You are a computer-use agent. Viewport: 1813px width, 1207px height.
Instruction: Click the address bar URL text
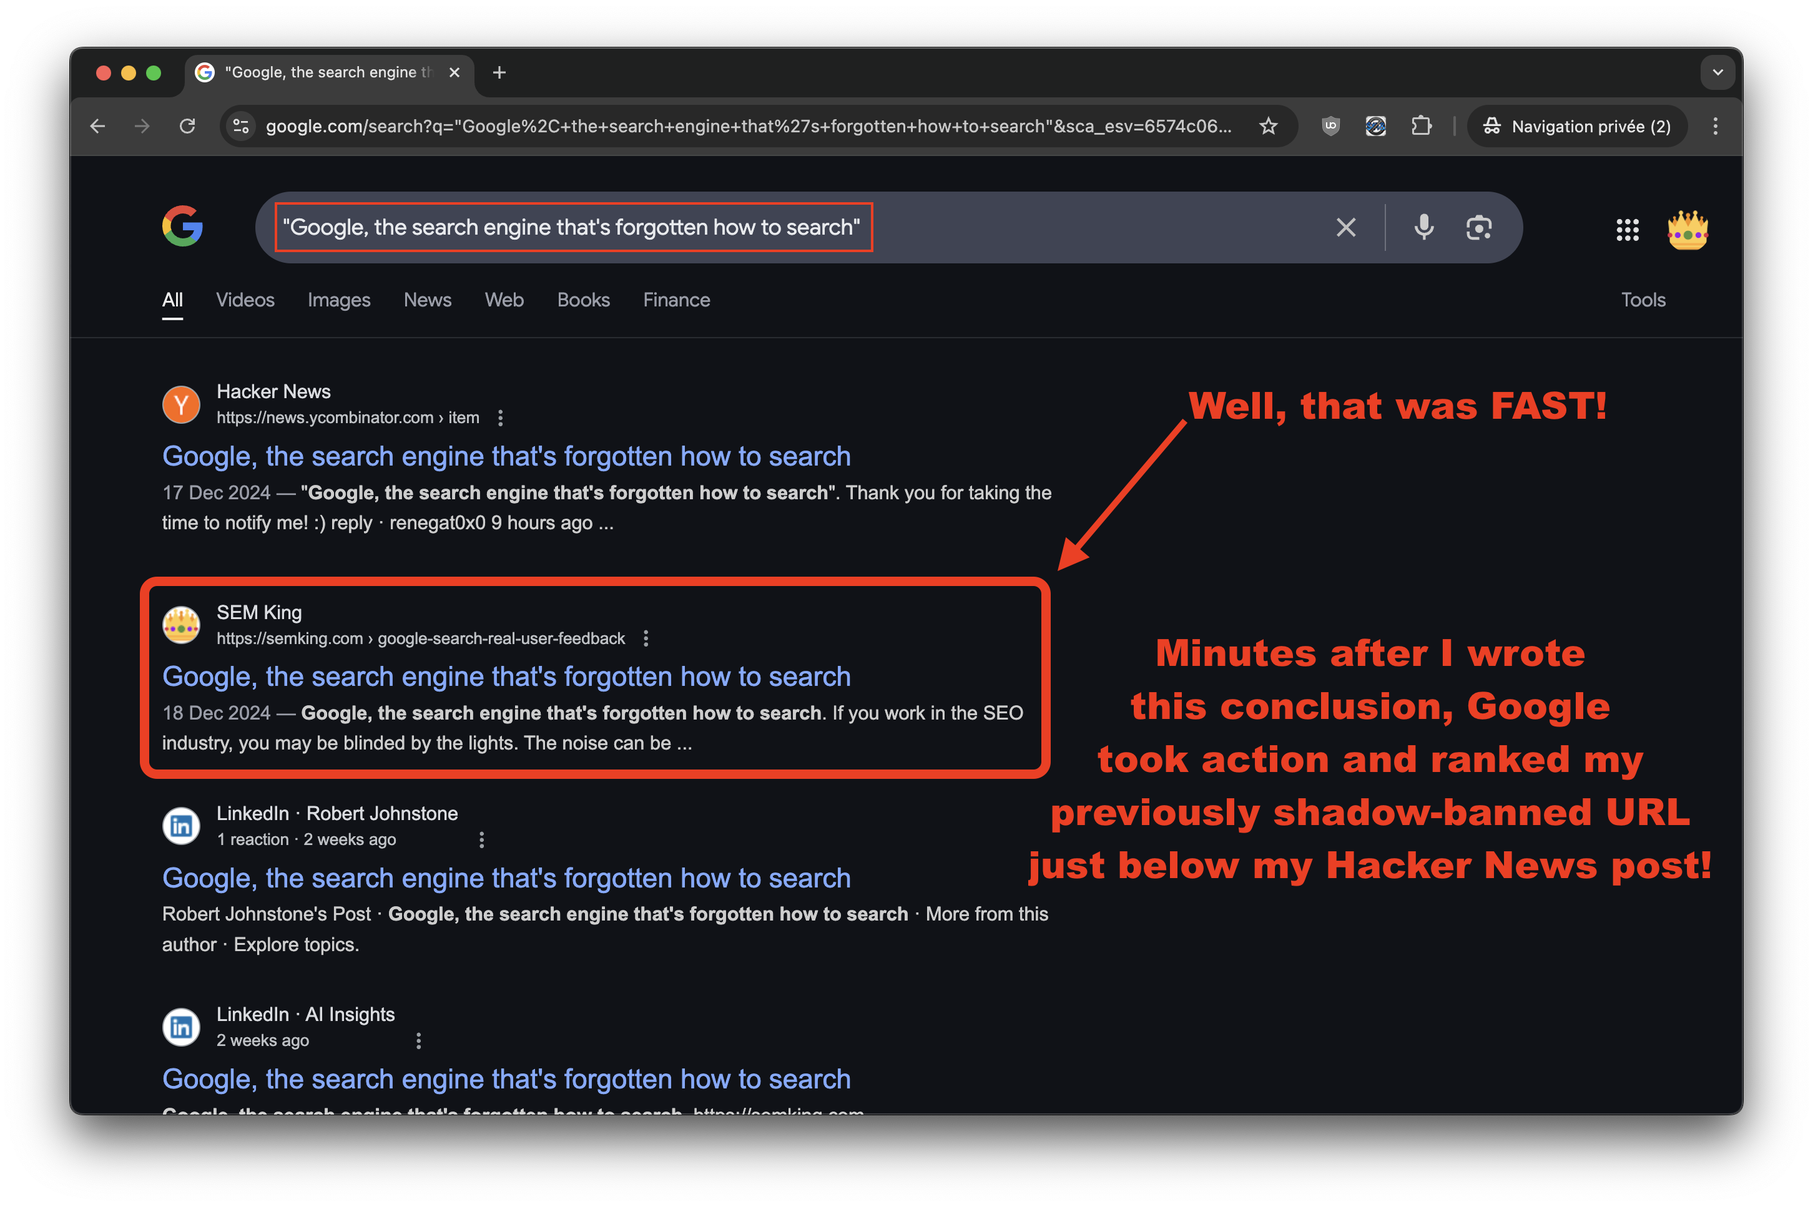point(749,126)
